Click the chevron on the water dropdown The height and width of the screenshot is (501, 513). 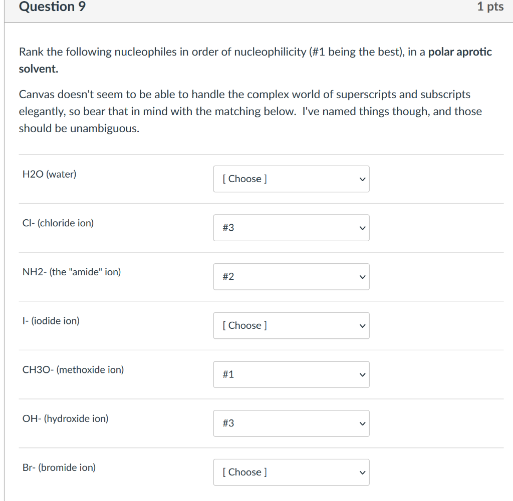[x=362, y=179]
